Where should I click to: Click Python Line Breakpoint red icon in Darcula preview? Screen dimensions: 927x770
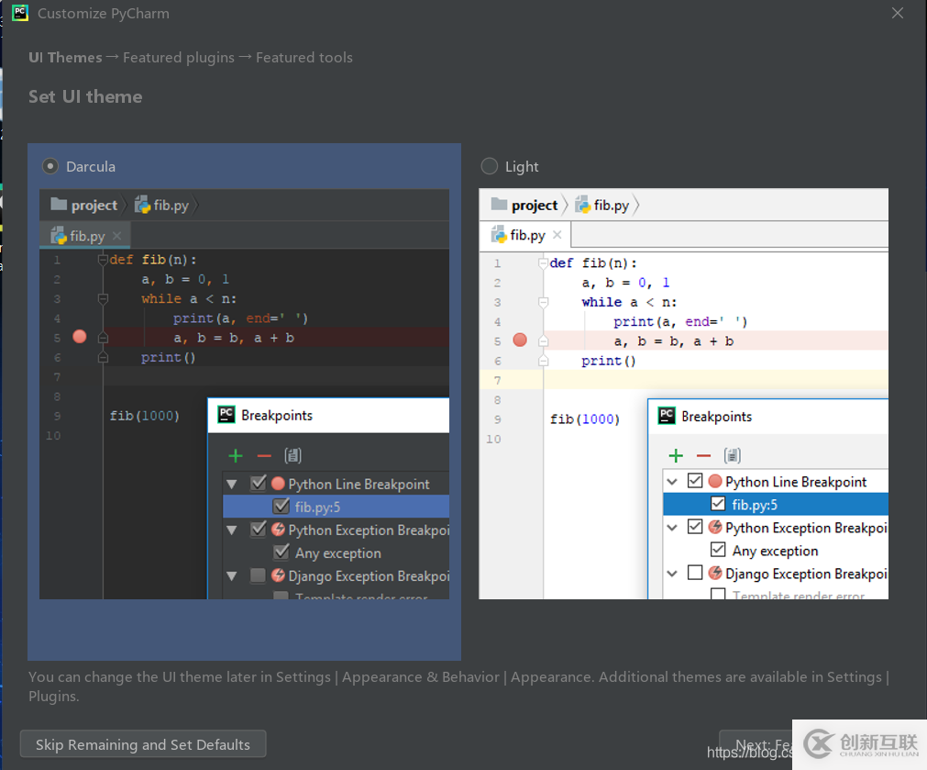coord(278,483)
